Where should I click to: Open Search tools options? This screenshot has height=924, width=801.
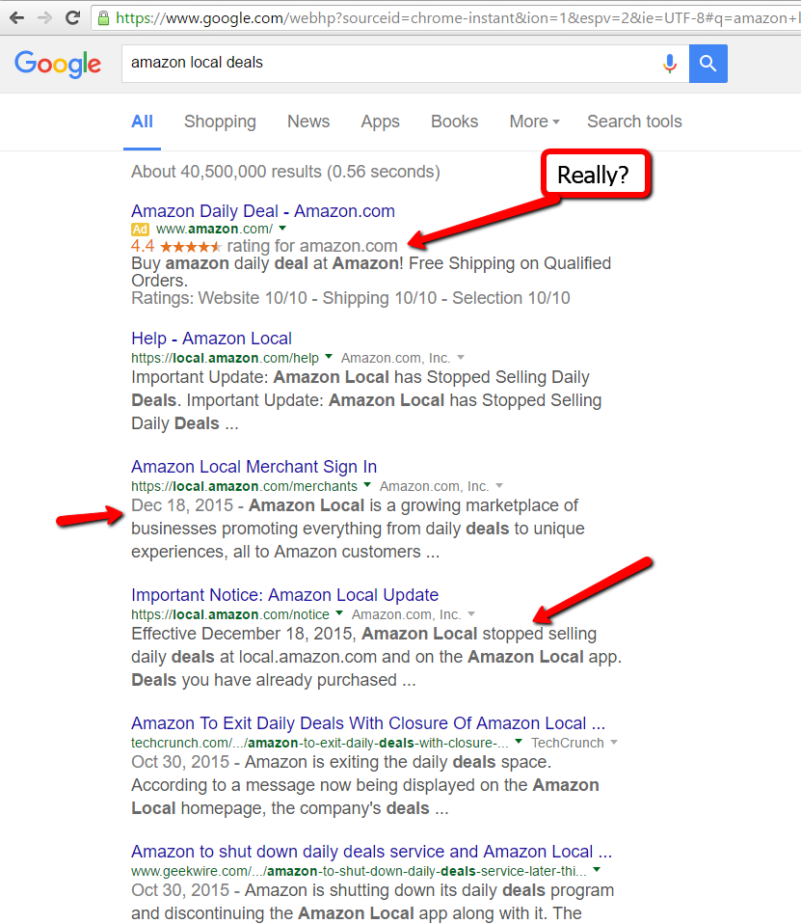(x=634, y=122)
